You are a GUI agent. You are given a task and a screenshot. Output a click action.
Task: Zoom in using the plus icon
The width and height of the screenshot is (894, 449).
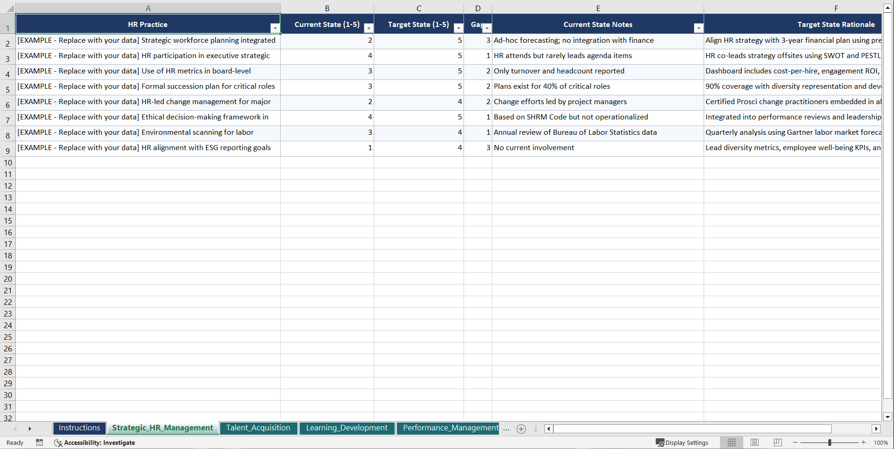click(864, 442)
